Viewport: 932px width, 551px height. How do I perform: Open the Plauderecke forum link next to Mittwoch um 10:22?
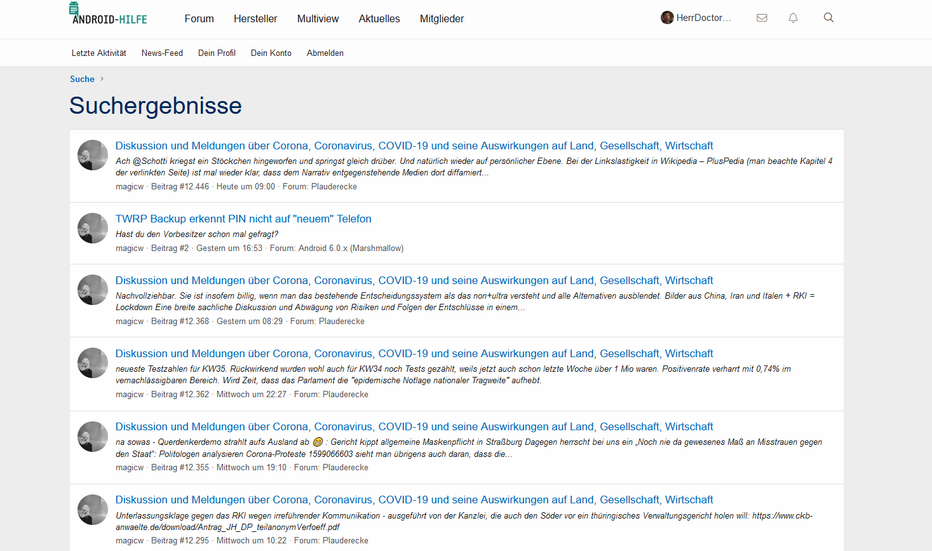(x=346, y=541)
